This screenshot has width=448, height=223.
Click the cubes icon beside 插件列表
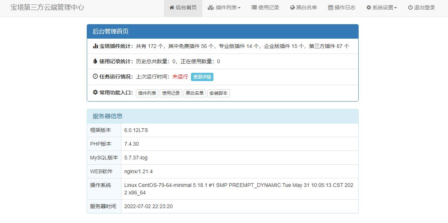[211, 7]
